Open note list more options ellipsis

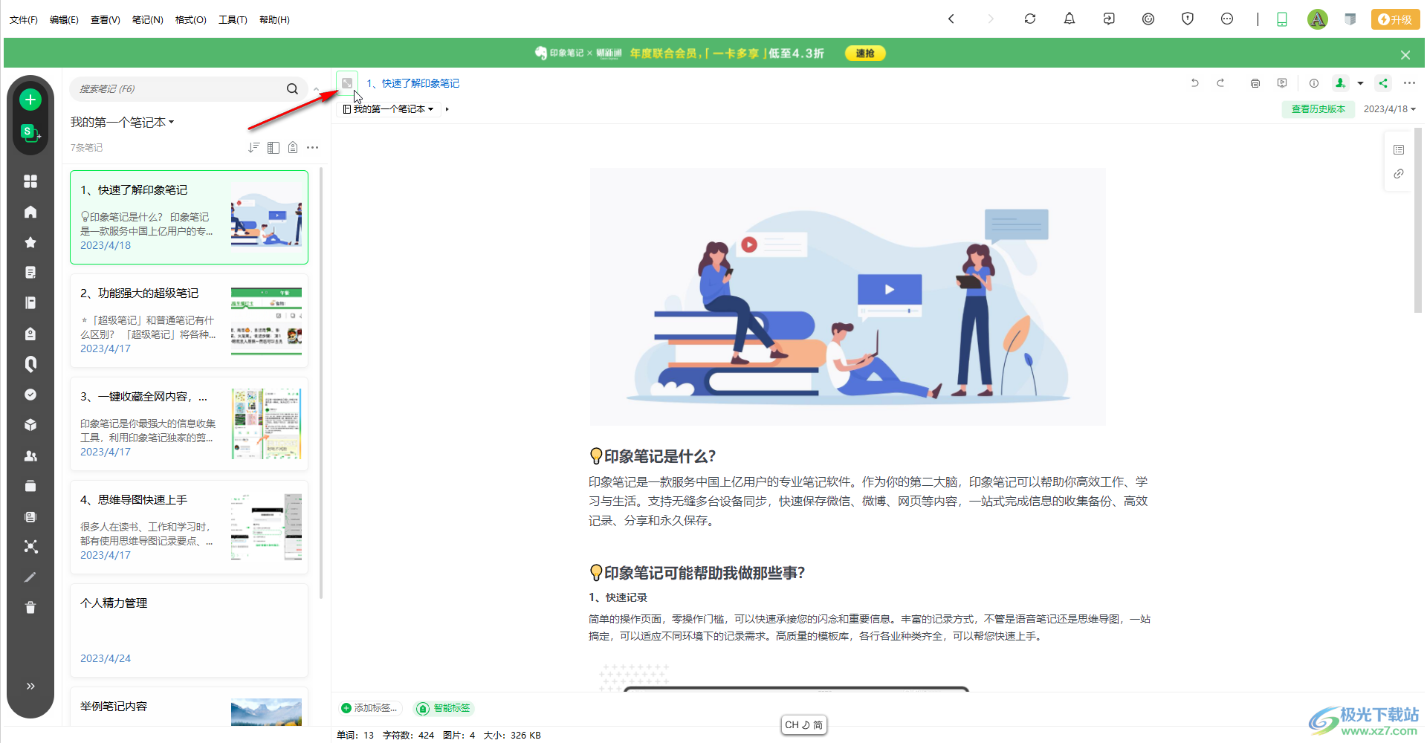pos(313,148)
